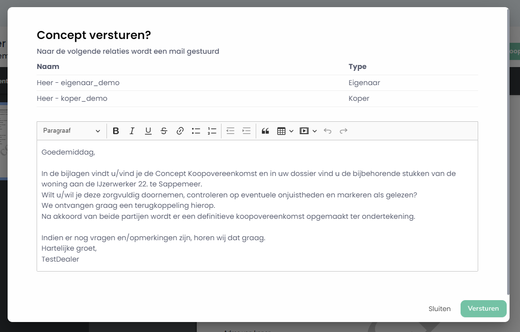The width and height of the screenshot is (520, 332).
Task: Click 'Naar de volgende relaties' subtitle text
Action: [128, 51]
